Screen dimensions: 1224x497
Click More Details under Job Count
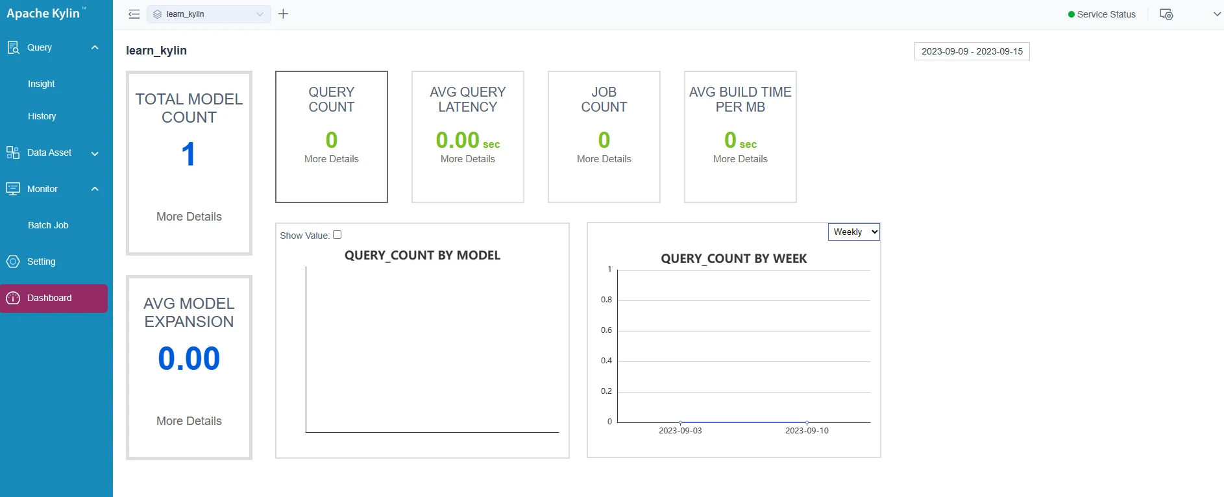click(604, 159)
